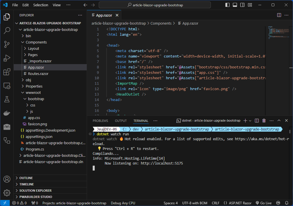The width and height of the screenshot is (293, 206).
Task: Toggle the bottom Panel visibility
Action: point(235,5)
